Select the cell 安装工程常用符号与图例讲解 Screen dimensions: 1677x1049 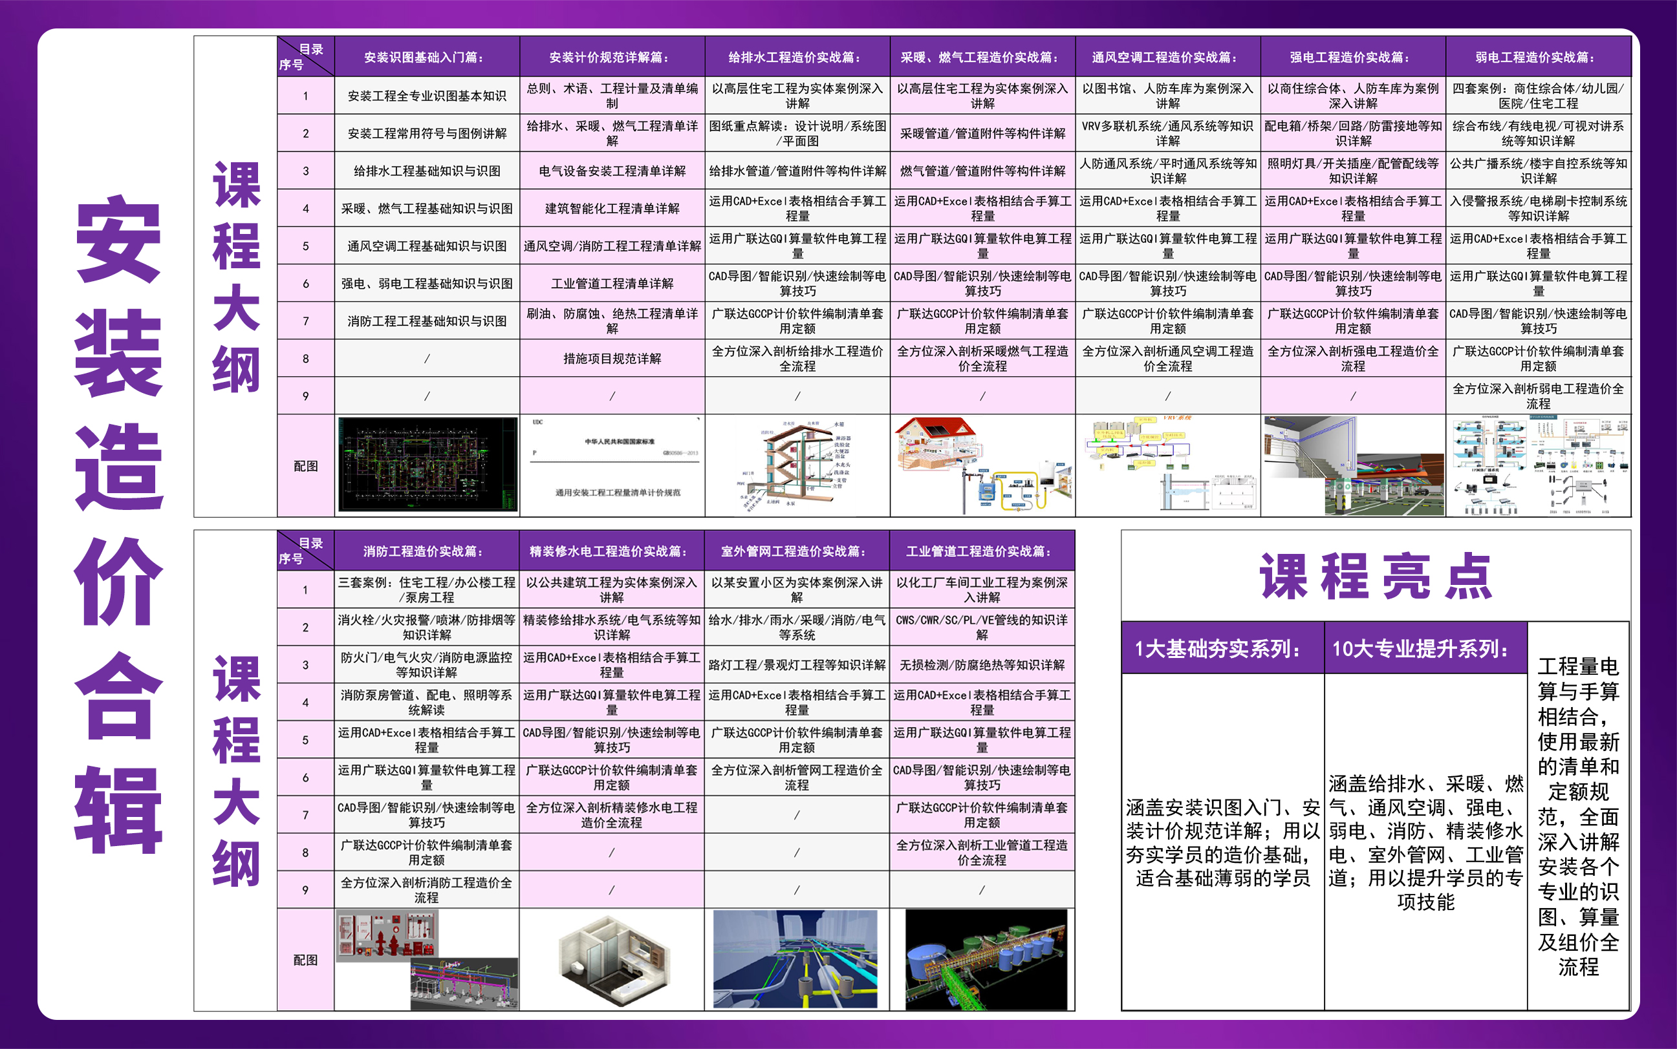coord(427,133)
